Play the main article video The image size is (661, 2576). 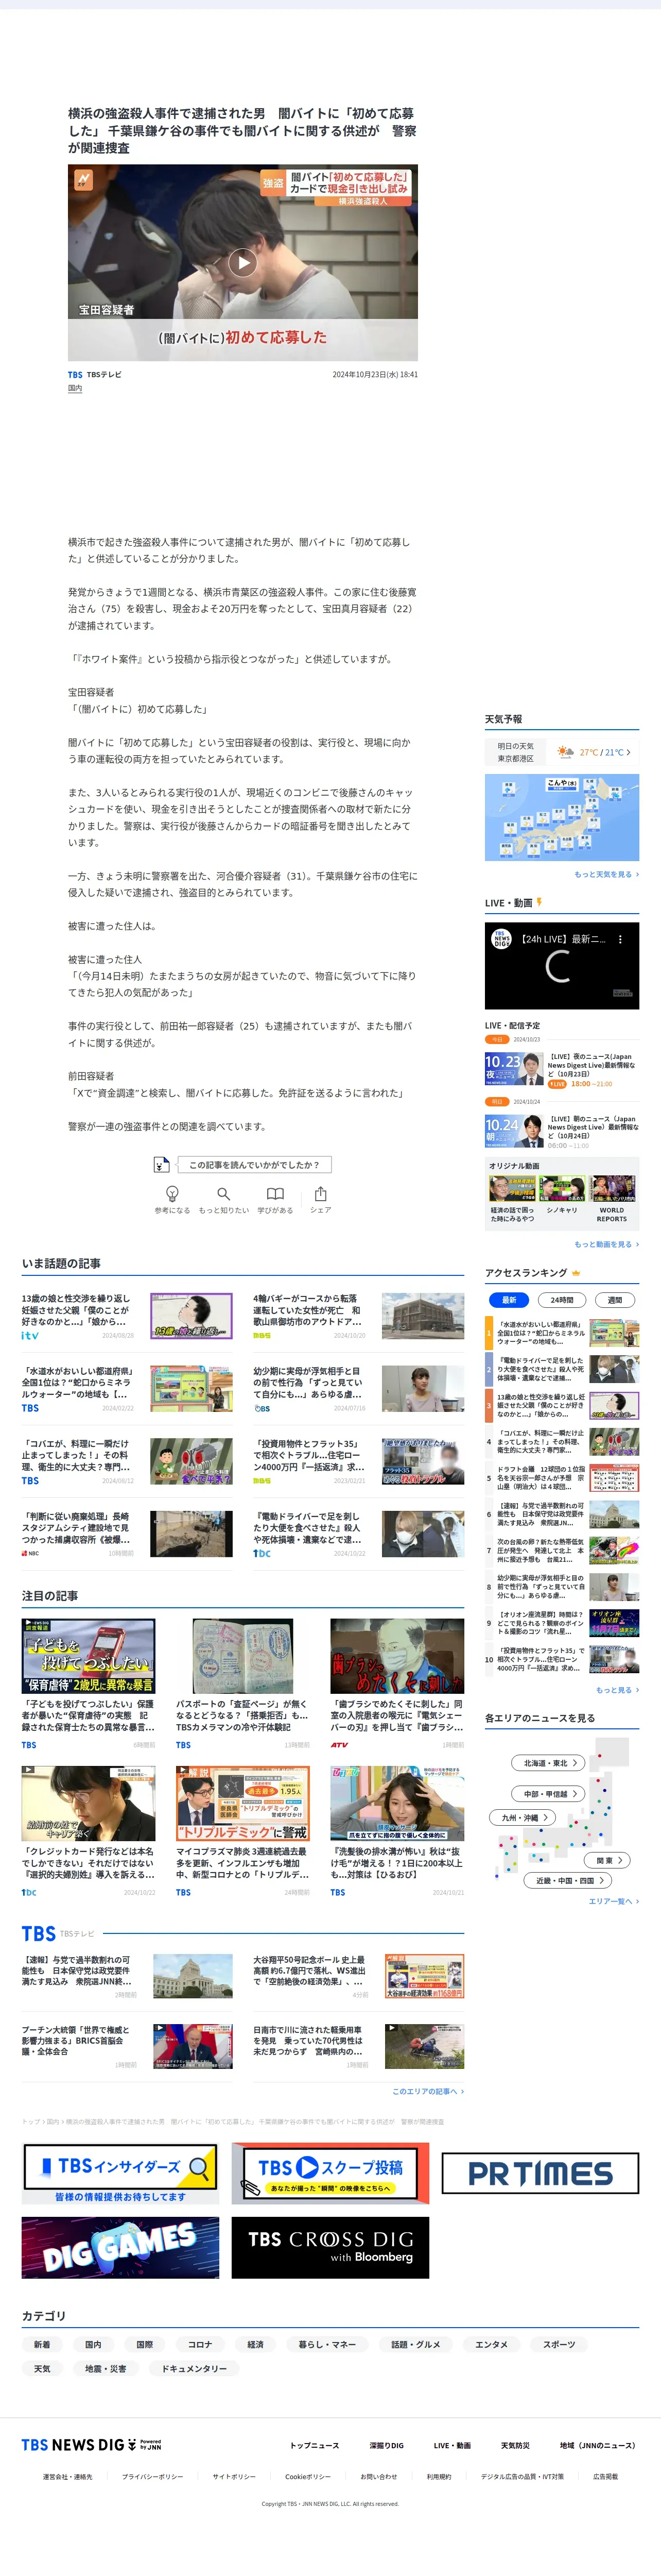tap(242, 263)
